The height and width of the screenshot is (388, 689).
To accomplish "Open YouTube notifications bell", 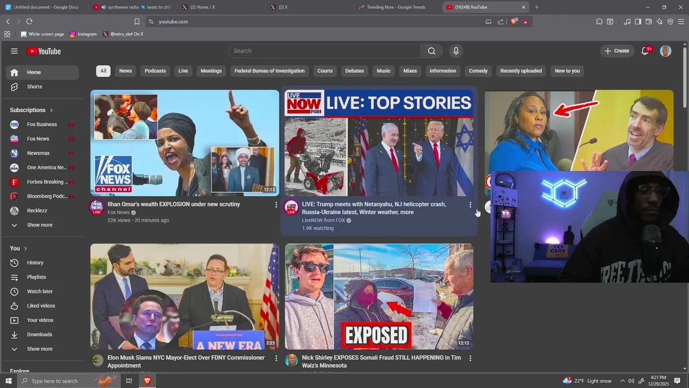I will pyautogui.click(x=645, y=51).
